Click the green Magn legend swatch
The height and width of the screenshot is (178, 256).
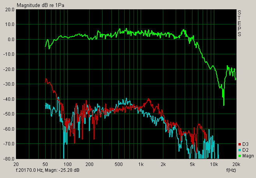coord(239,156)
